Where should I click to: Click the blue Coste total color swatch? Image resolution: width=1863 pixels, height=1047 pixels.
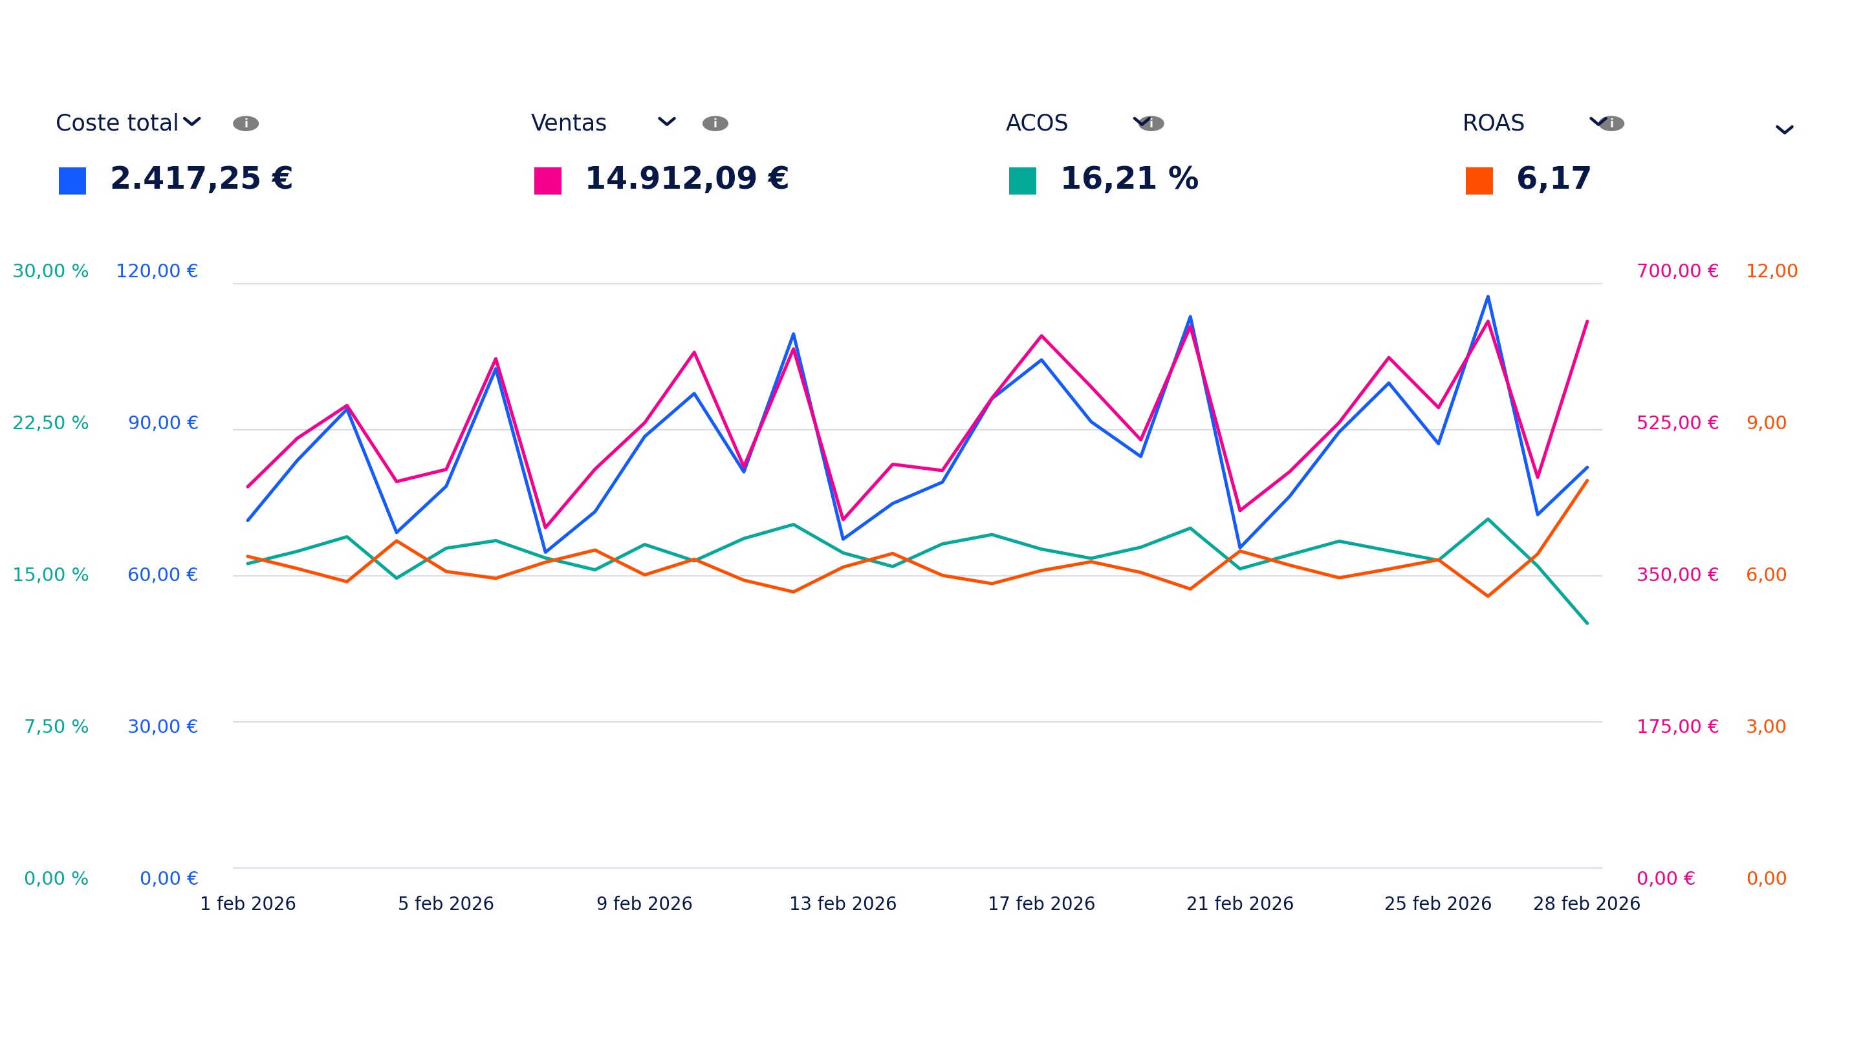(x=72, y=181)
